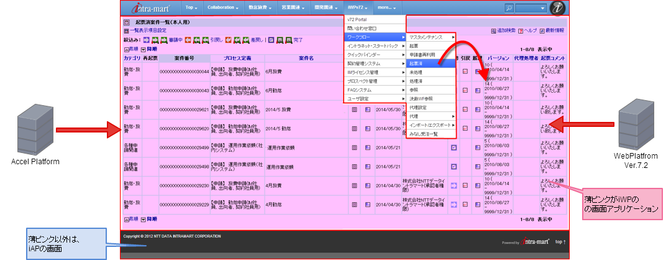This screenshot has height=260, width=671.
Task: Sort by 案件名 column header
Action: click(x=306, y=58)
